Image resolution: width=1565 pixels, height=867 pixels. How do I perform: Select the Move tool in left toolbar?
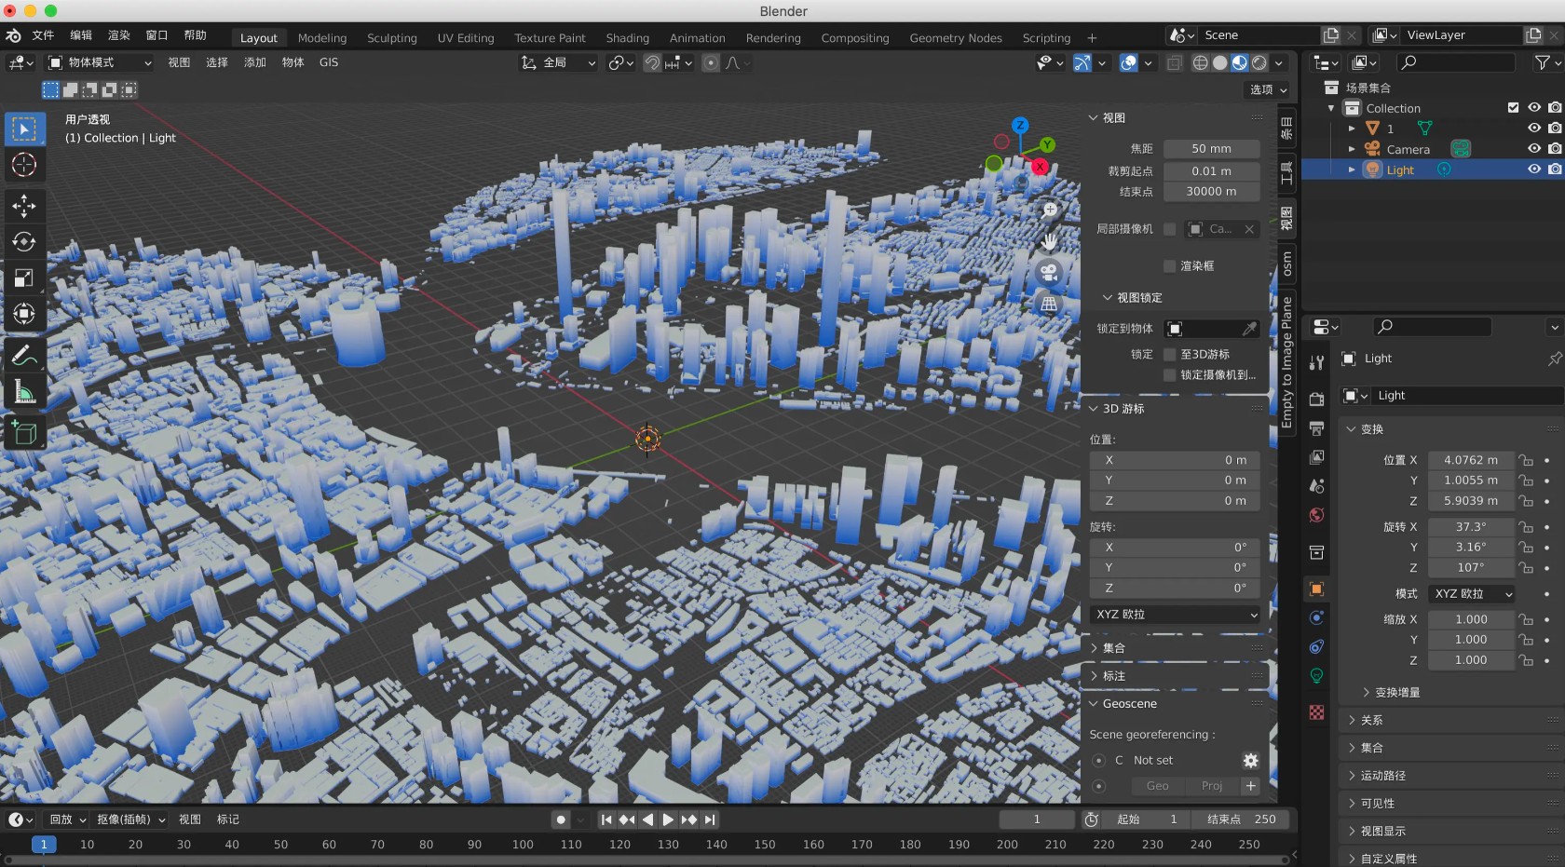24,205
